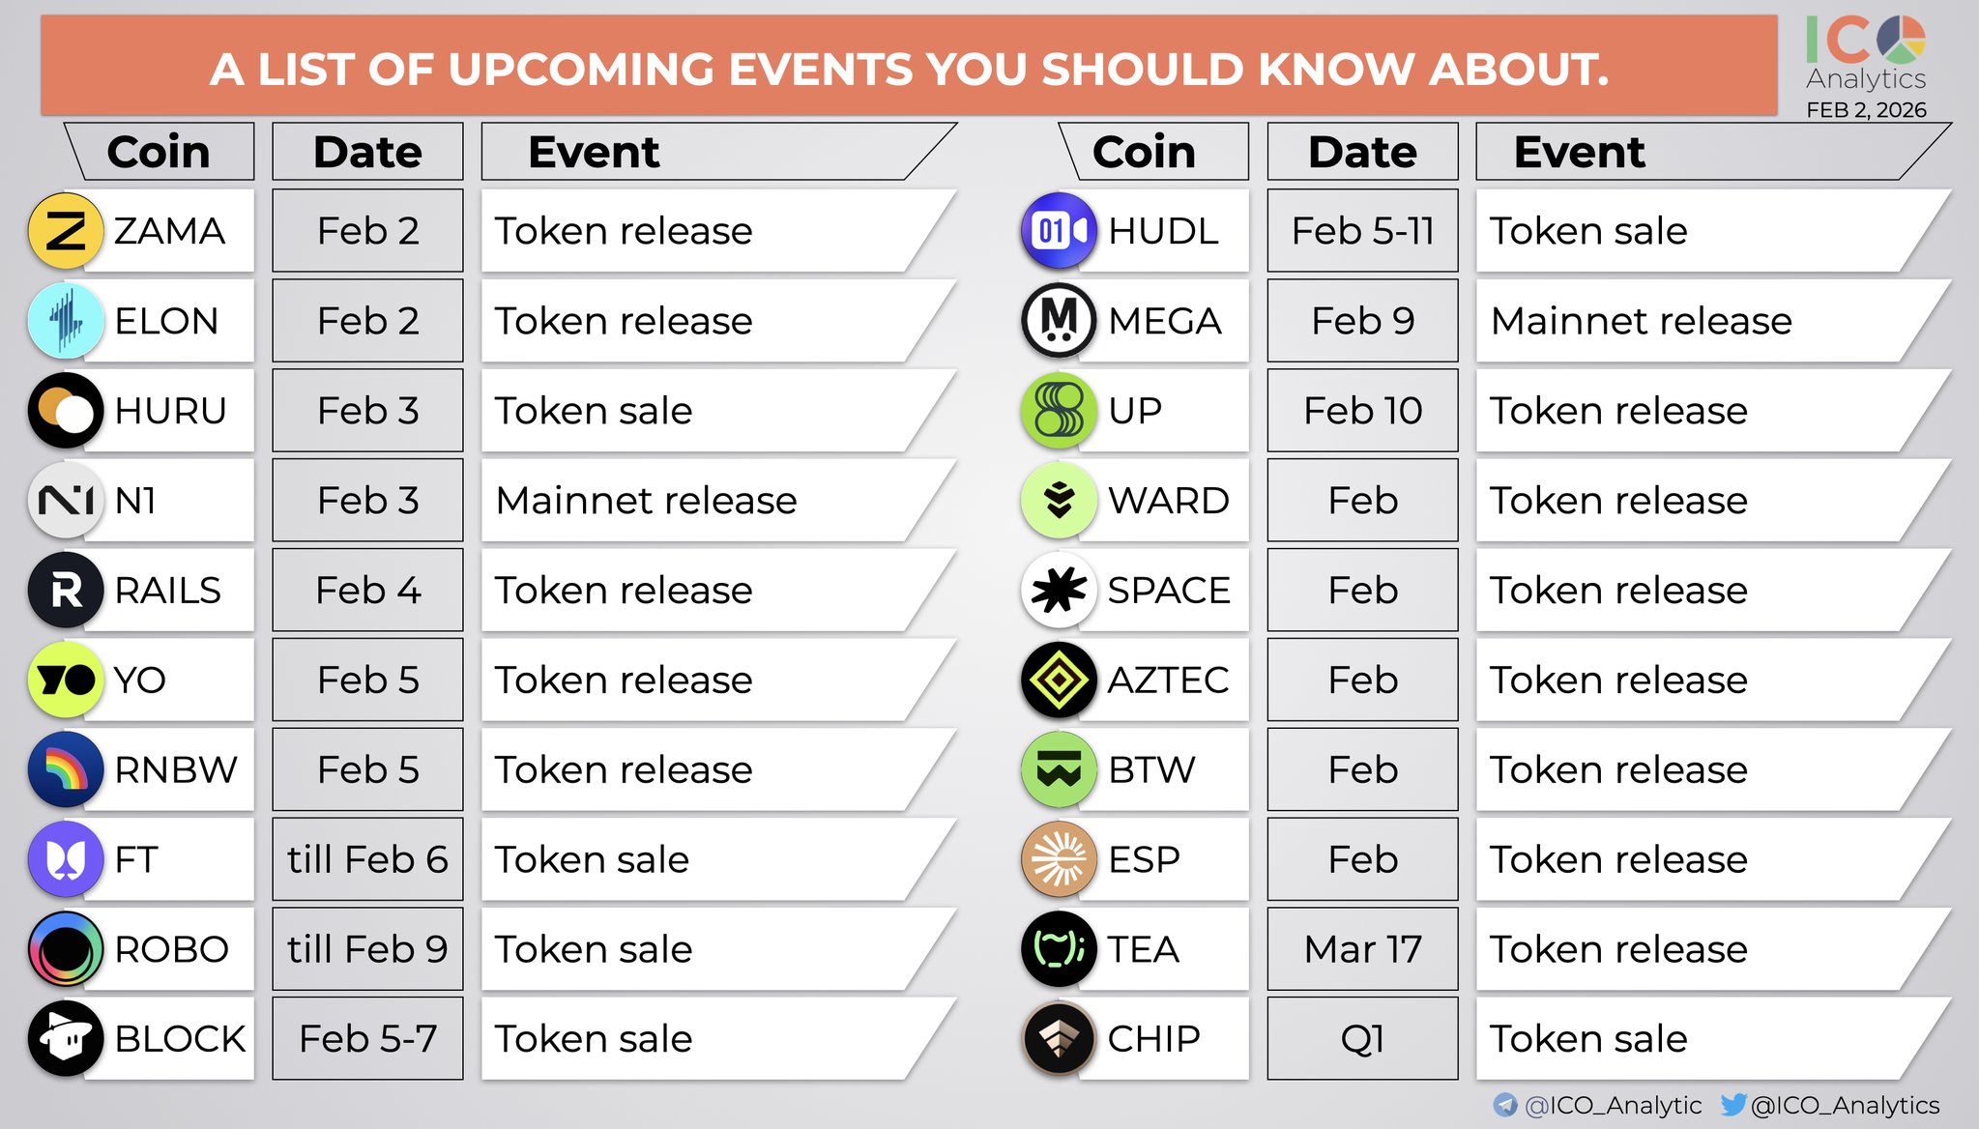Click the ICO Analytics logo
The width and height of the screenshot is (1979, 1129).
[x=1865, y=56]
